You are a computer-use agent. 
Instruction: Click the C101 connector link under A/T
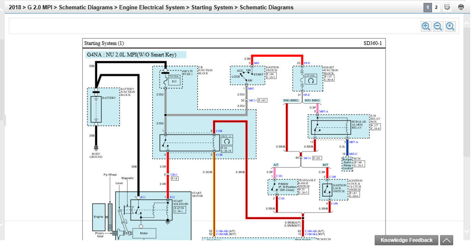point(279,176)
